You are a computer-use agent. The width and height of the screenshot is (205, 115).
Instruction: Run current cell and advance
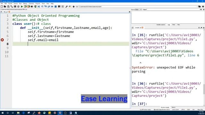point(29,6)
